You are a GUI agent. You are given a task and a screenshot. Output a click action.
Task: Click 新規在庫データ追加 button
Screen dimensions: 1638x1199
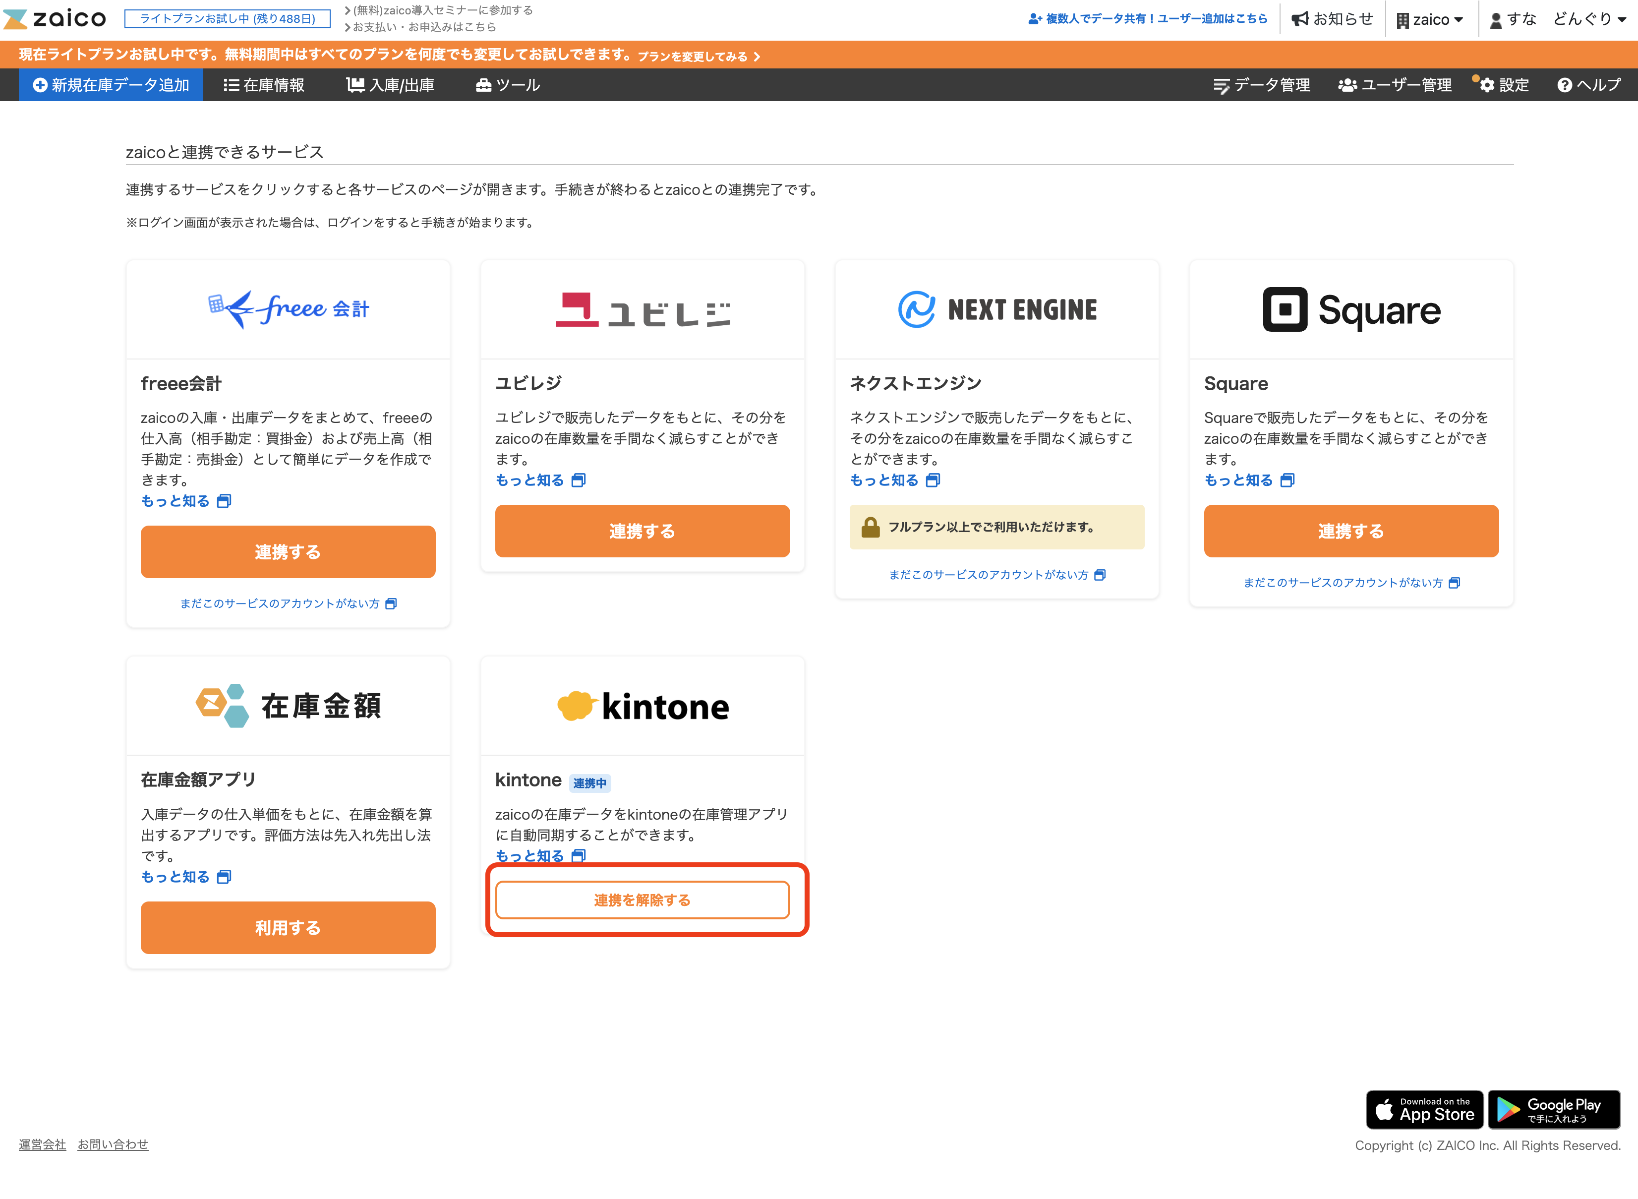pyautogui.click(x=111, y=85)
